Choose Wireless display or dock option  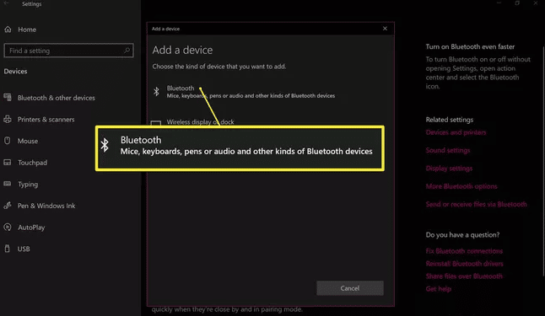tap(200, 122)
